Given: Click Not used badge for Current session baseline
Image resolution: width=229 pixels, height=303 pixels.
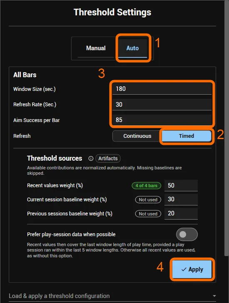Looking at the screenshot, I should pos(148,200).
